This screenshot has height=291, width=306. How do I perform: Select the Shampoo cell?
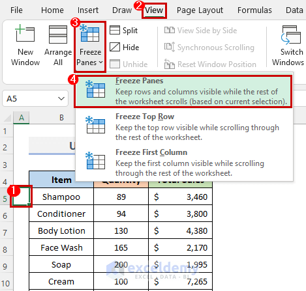click(61, 197)
